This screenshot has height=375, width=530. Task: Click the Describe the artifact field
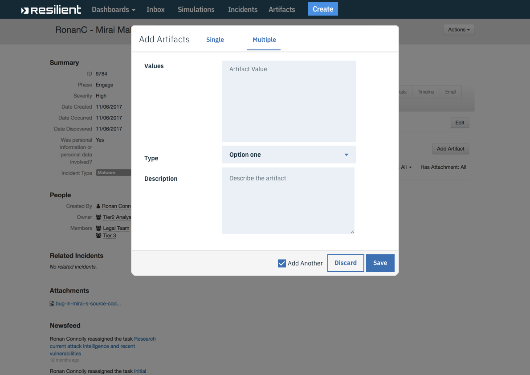click(288, 201)
